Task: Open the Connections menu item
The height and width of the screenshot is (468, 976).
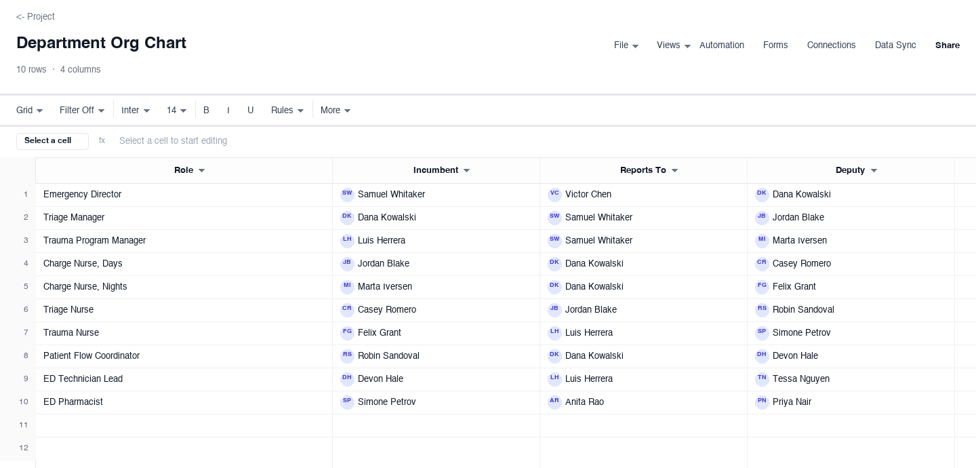Action: [831, 45]
